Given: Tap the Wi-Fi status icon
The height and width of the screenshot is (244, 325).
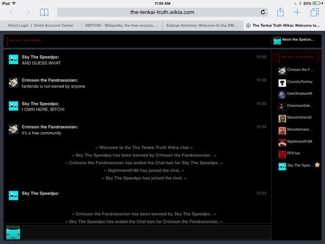Looking at the screenshot, I should (x=14, y=4).
